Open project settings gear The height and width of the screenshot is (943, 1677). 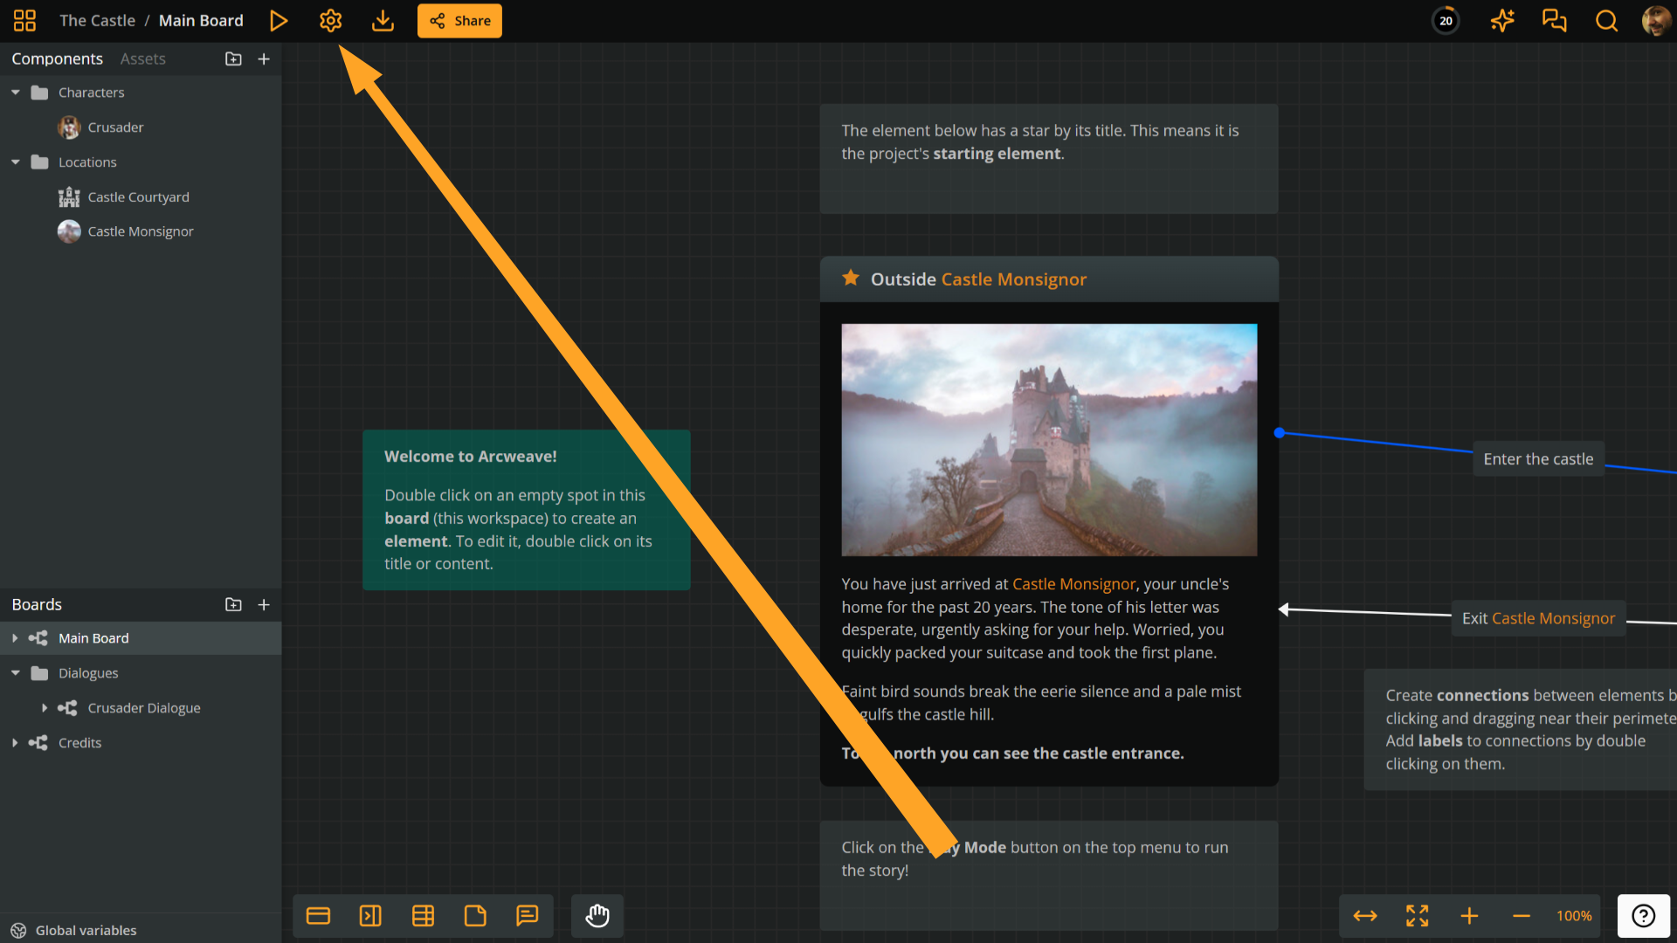coord(330,20)
